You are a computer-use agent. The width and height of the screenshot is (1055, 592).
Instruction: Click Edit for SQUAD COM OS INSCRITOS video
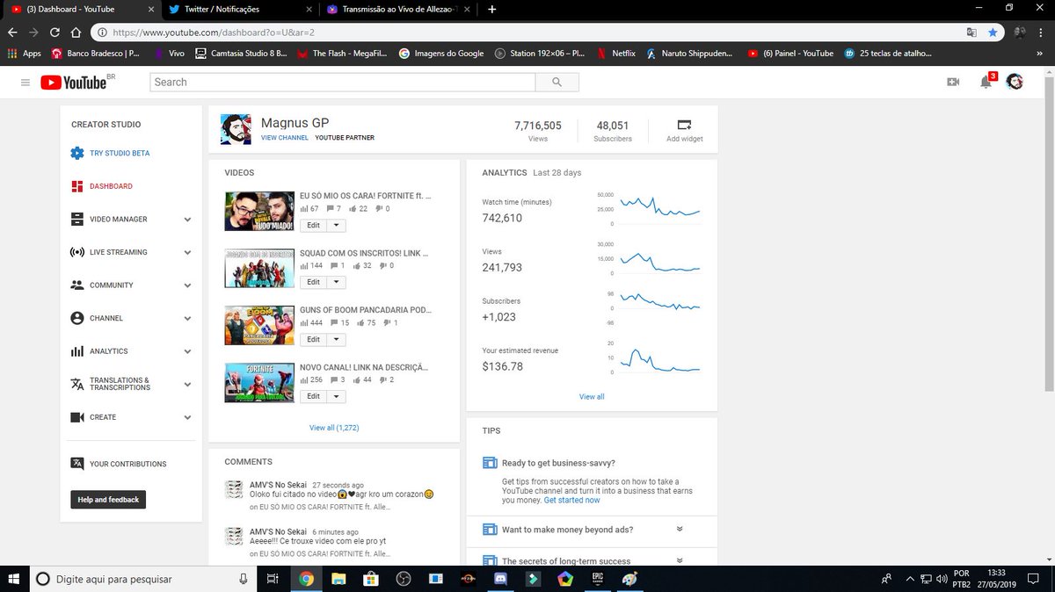(x=314, y=282)
